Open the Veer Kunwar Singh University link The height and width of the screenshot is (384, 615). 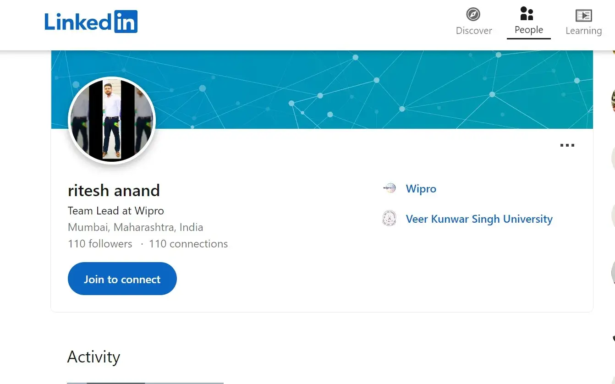point(479,219)
